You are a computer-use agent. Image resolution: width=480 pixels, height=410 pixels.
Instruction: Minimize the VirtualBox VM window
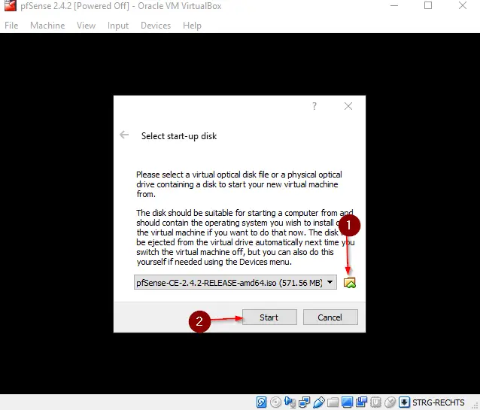coord(394,5)
